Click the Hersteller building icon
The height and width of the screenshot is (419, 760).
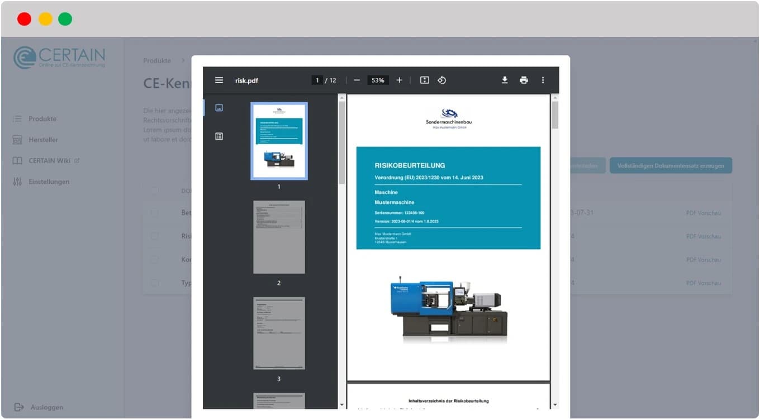[x=17, y=140]
